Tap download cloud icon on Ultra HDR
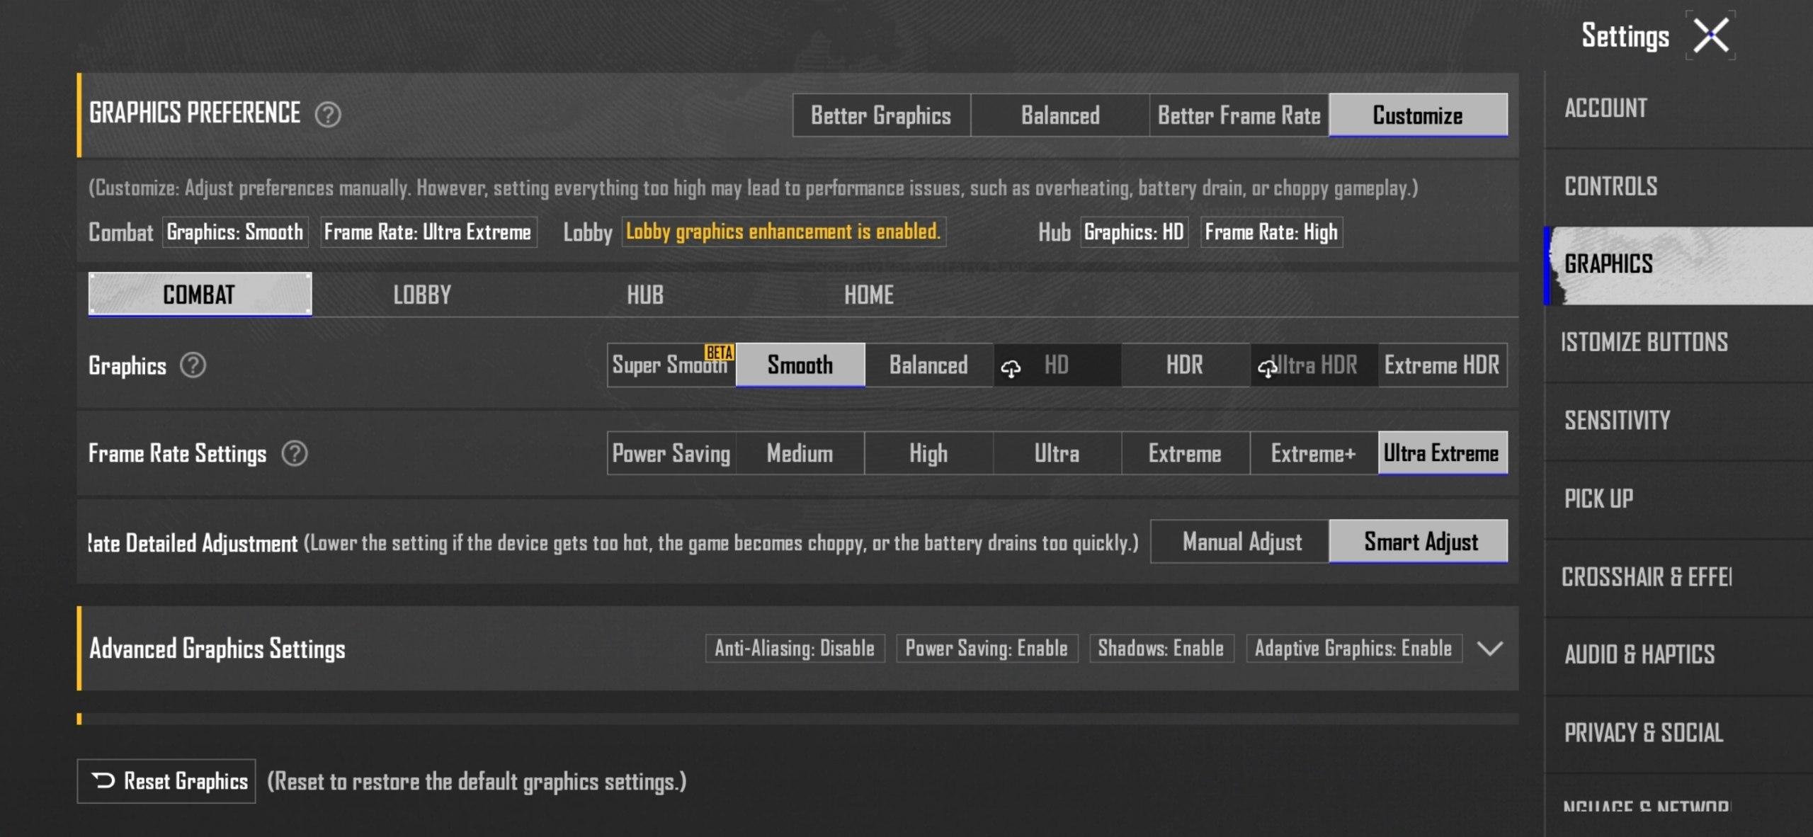Image resolution: width=1813 pixels, height=837 pixels. tap(1267, 368)
